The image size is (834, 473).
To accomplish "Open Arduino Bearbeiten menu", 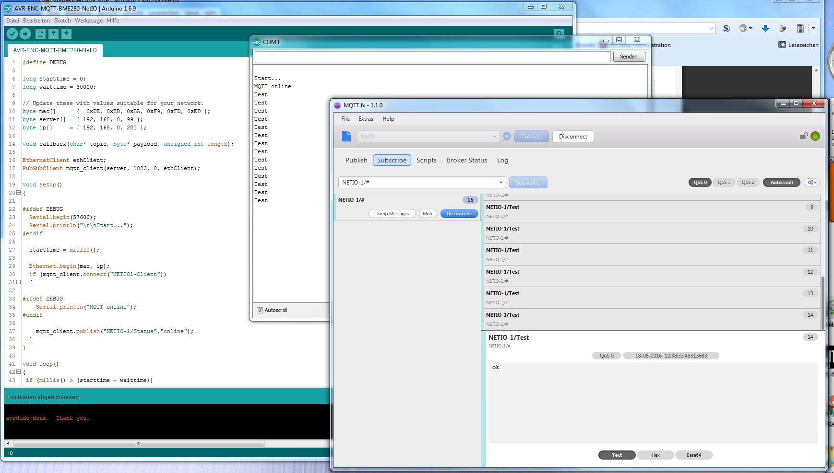I will tap(36, 21).
